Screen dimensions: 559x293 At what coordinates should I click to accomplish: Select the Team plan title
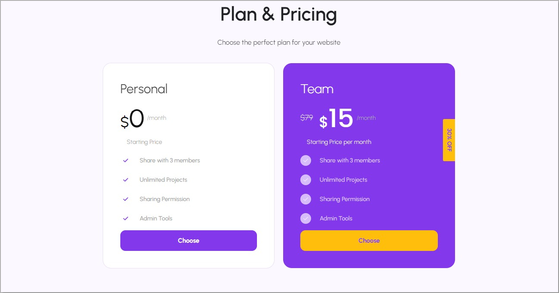click(317, 89)
